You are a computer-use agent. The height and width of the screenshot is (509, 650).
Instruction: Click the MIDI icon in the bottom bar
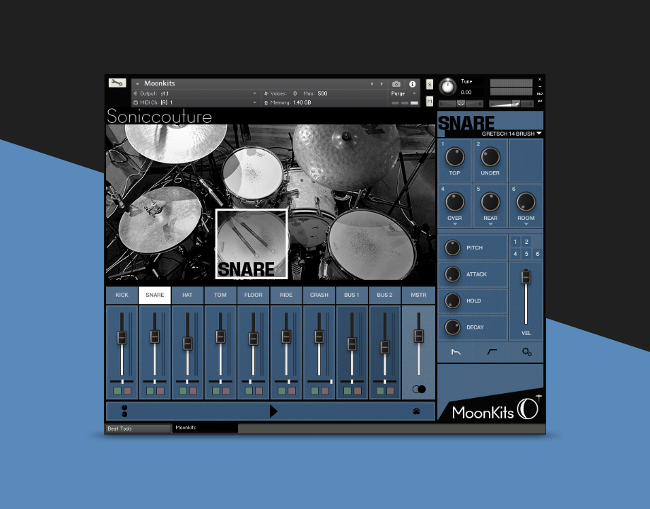tap(416, 411)
